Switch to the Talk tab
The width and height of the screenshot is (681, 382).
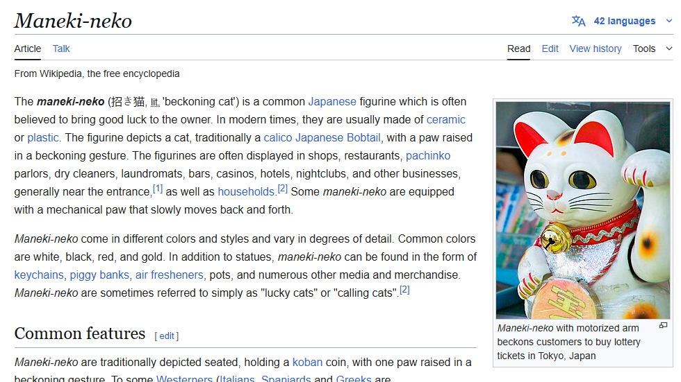pos(61,49)
